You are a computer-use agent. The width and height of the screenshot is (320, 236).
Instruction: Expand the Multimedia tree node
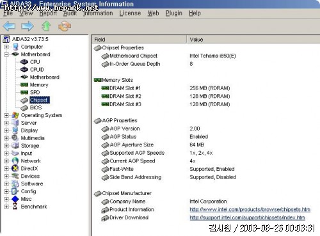[6, 138]
